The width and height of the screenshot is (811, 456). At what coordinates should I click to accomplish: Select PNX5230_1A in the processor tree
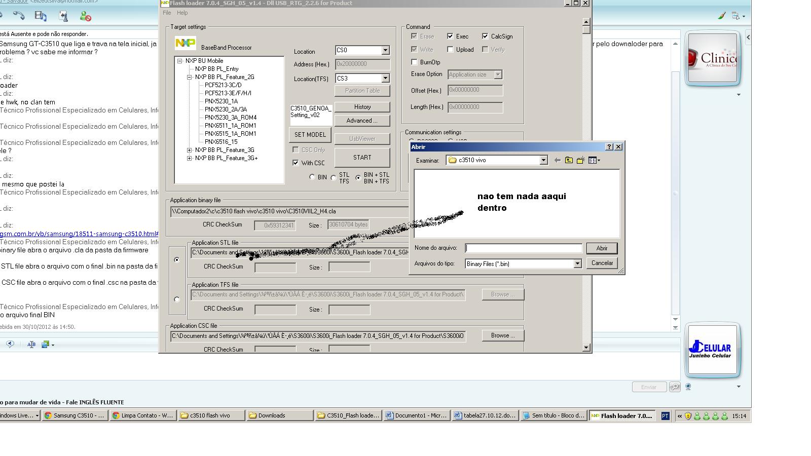click(221, 101)
